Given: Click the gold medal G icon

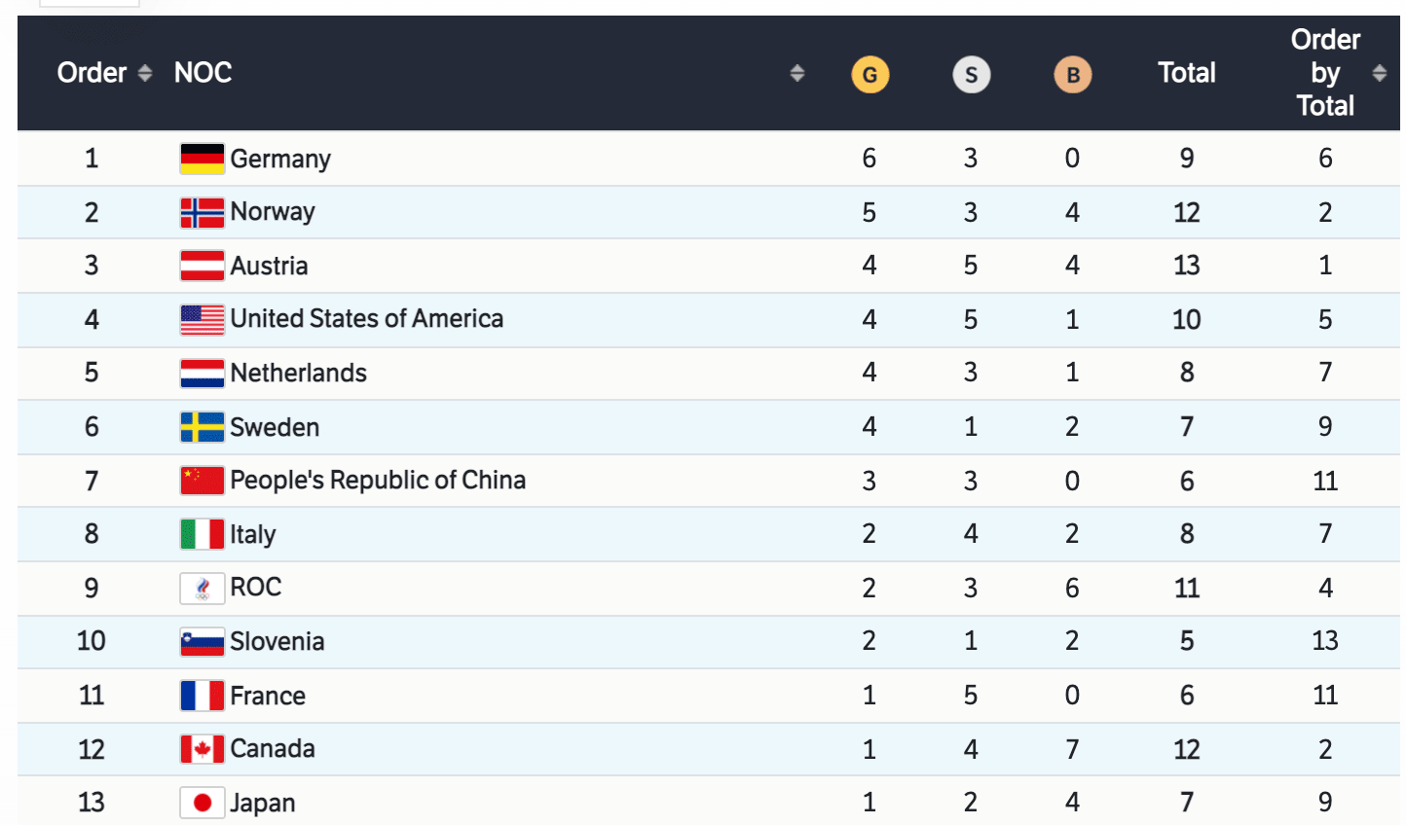Looking at the screenshot, I should [869, 75].
